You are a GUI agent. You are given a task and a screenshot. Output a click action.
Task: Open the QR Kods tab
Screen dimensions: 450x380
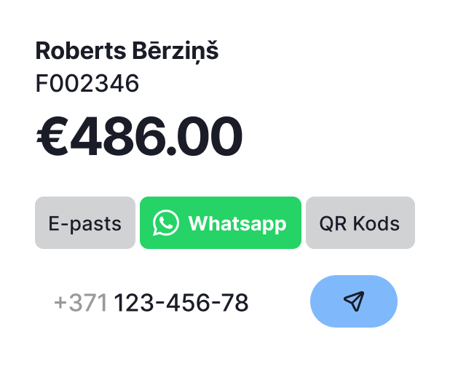[x=360, y=223]
